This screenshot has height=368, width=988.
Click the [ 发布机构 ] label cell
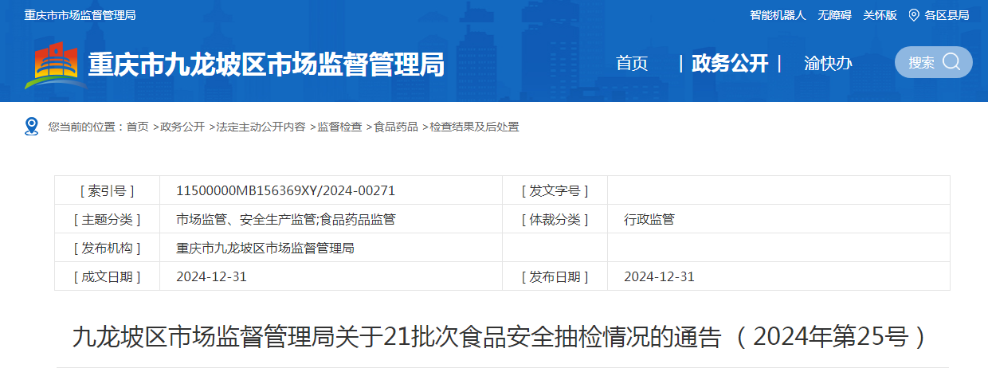click(x=107, y=248)
